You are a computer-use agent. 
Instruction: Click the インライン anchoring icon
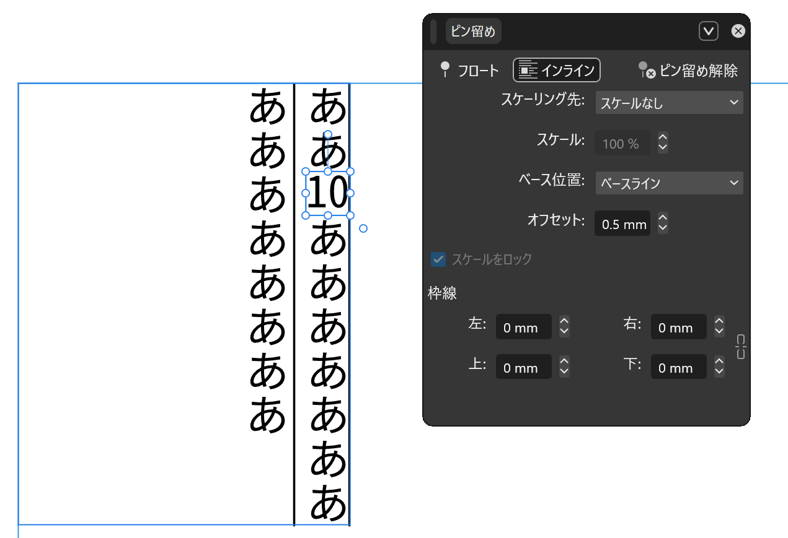click(x=528, y=69)
